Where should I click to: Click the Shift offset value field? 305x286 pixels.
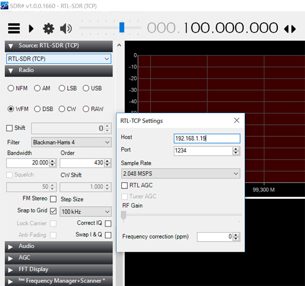[68, 128]
